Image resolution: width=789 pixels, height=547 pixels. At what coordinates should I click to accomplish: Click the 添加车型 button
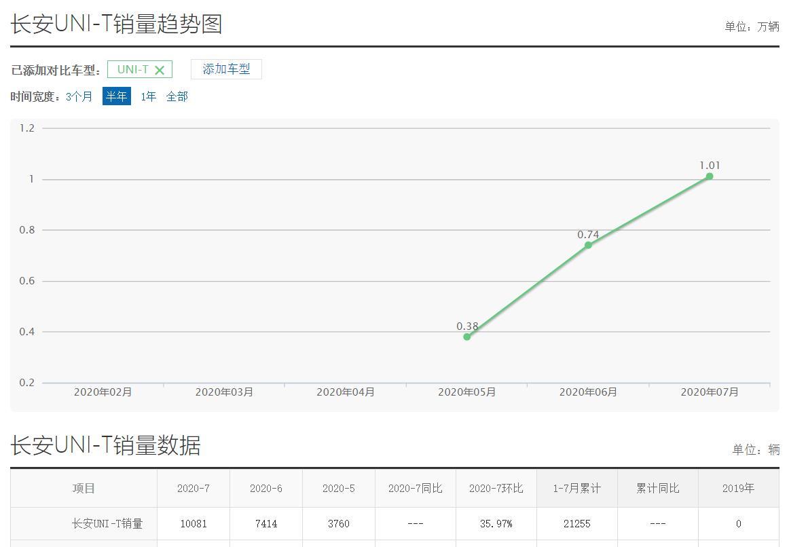point(226,69)
